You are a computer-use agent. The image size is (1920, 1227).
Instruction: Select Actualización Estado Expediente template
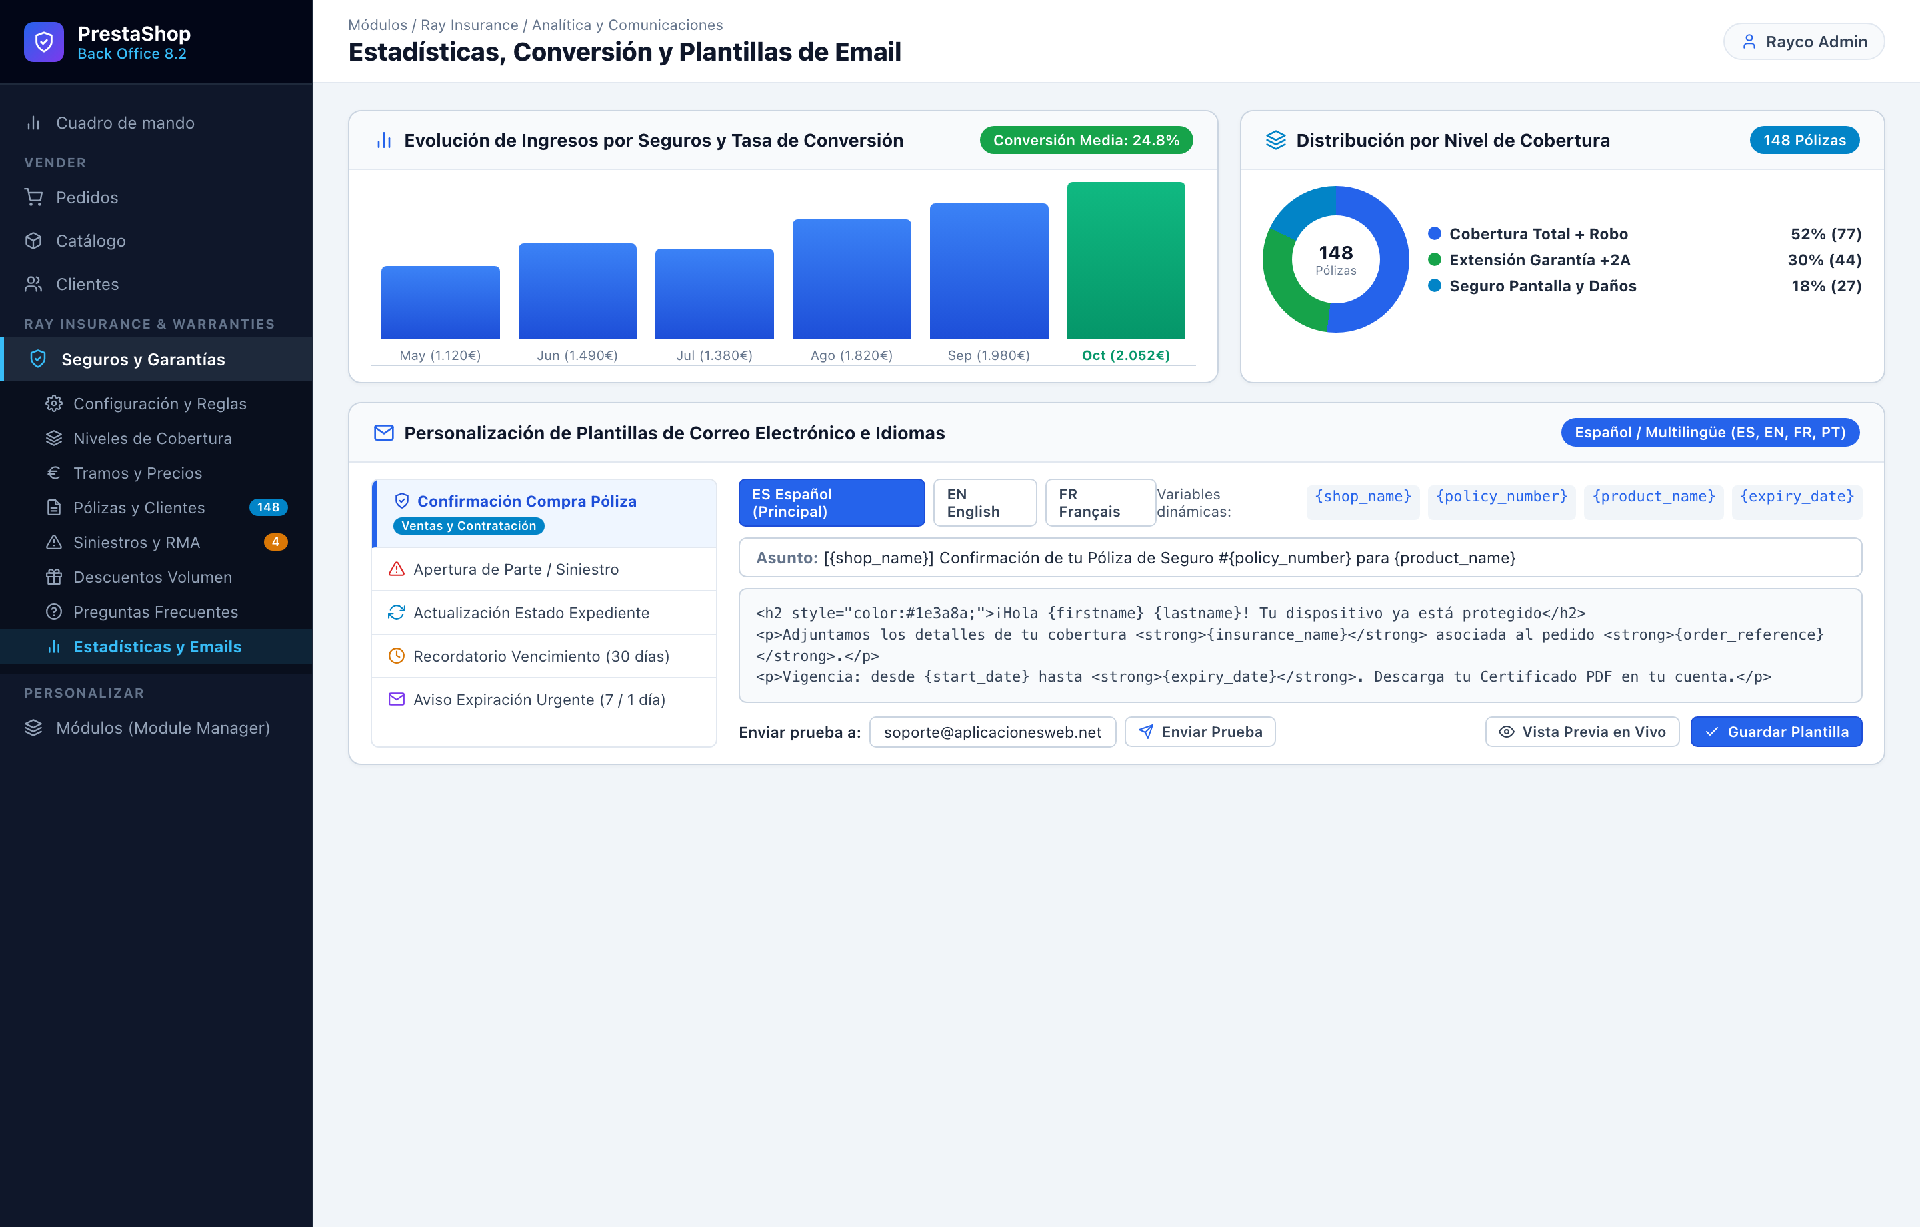pos(545,613)
